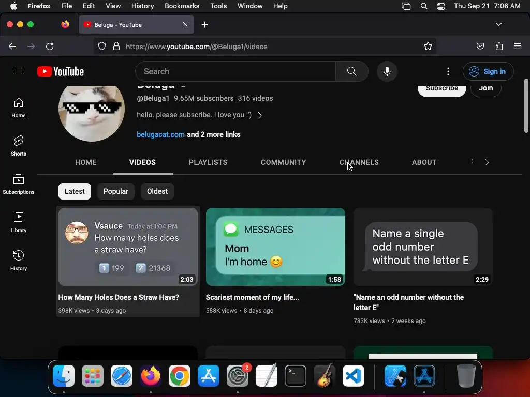Select the Latest filter chip
Screen dimensions: 530x397
pos(75,191)
